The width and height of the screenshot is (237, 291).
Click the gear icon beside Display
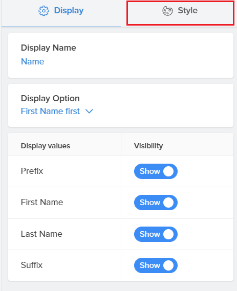(x=44, y=11)
